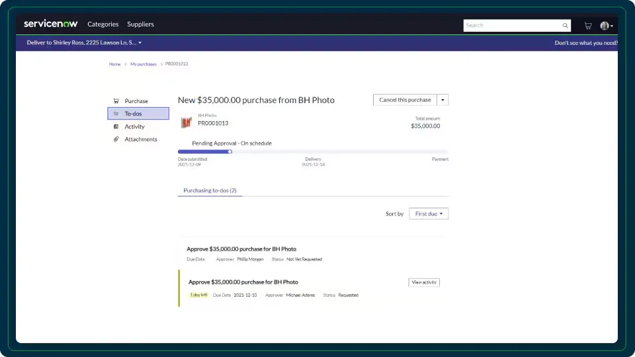Click due date 2021-12-10

click(245, 295)
